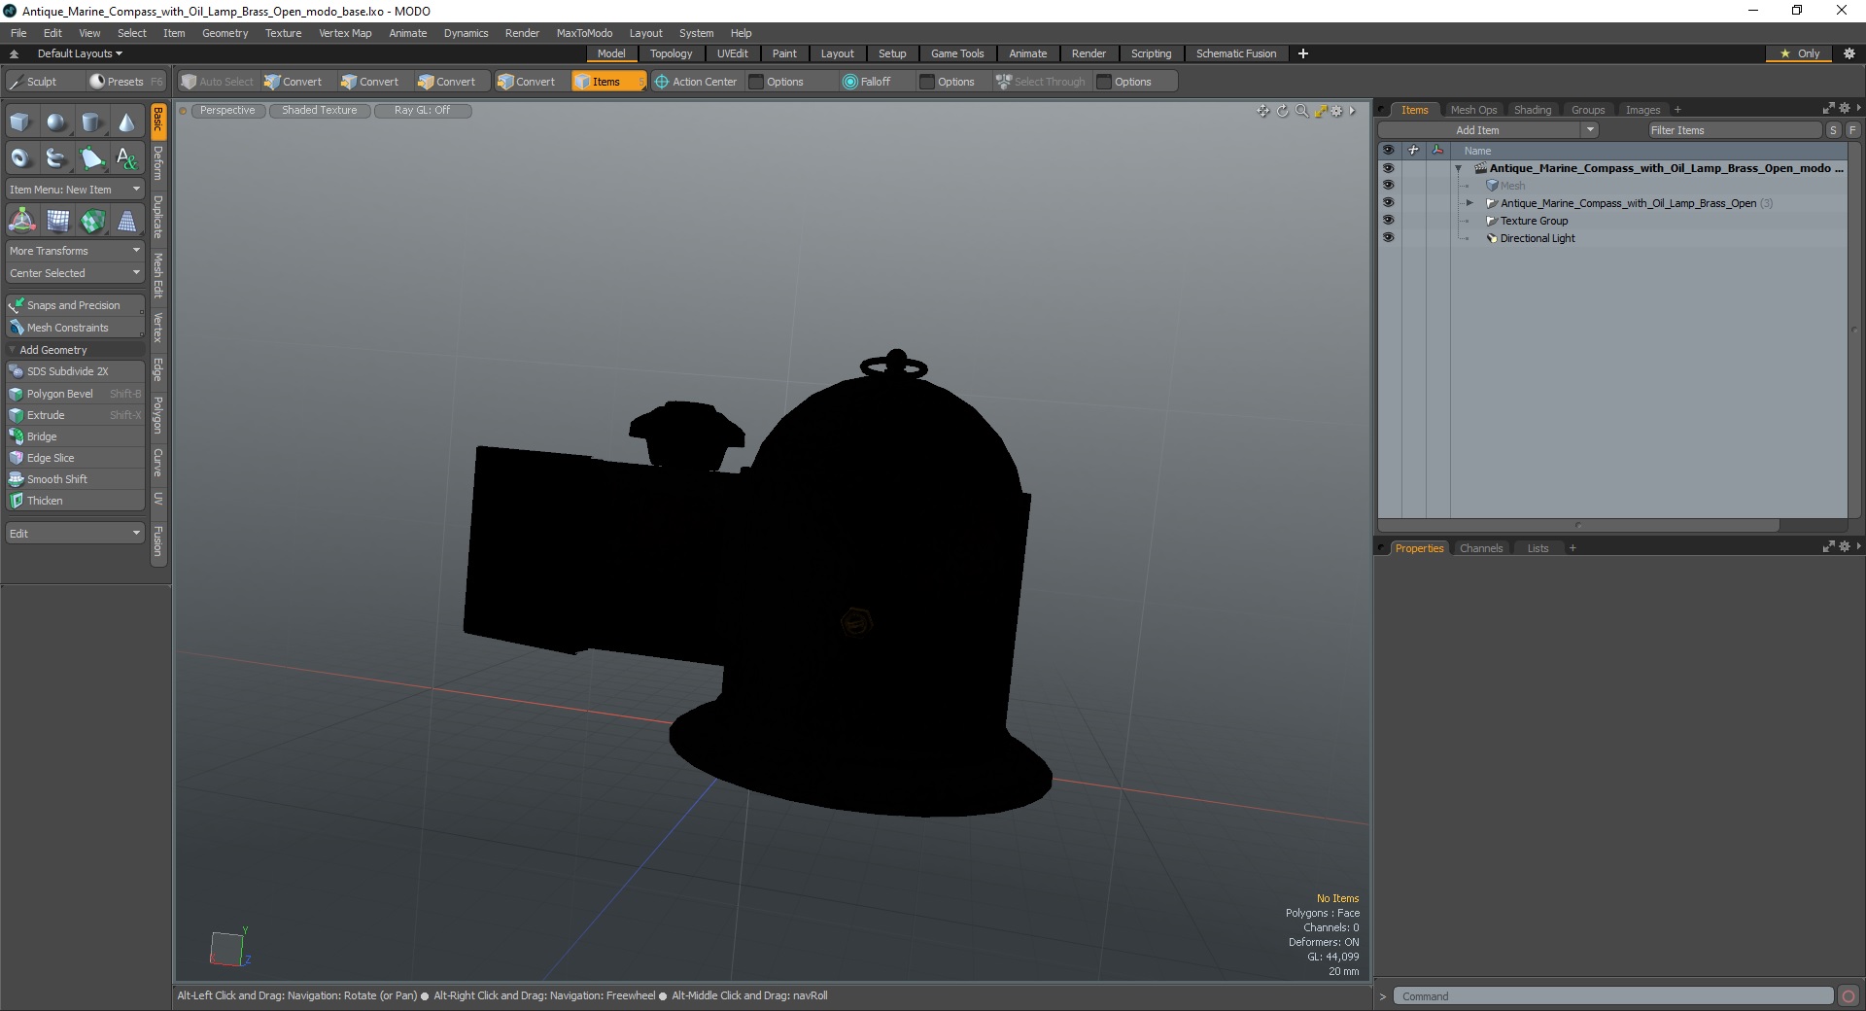The height and width of the screenshot is (1011, 1866).
Task: Open the Properties panel settings gear
Action: [1845, 547]
